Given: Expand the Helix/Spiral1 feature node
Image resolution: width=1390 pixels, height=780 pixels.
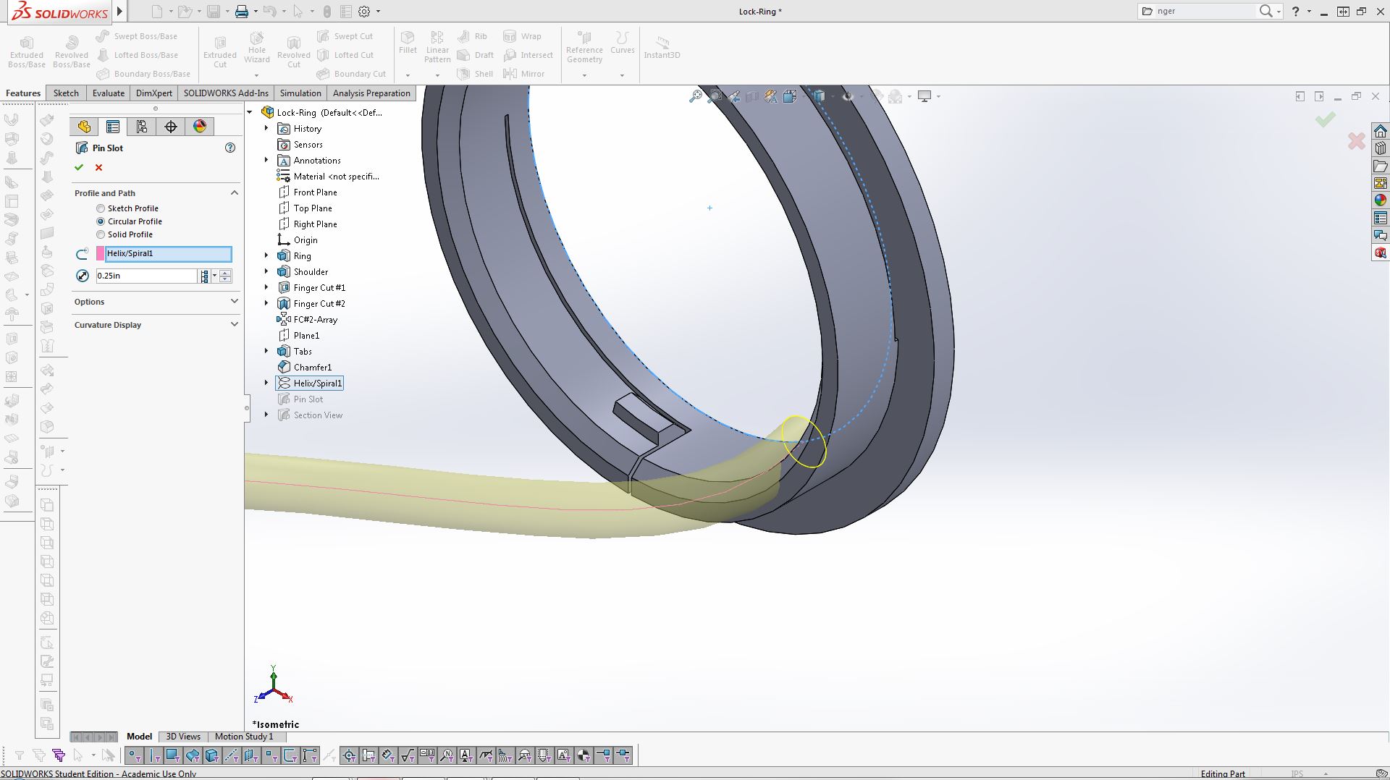Looking at the screenshot, I should (x=266, y=383).
